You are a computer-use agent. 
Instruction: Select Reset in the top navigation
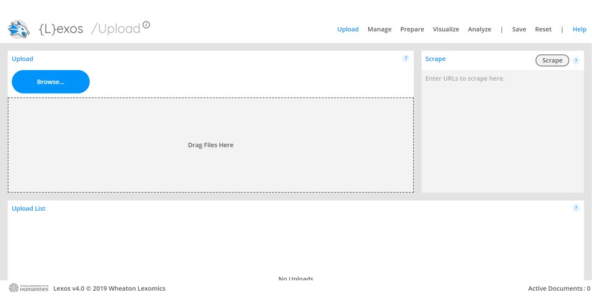coord(543,30)
